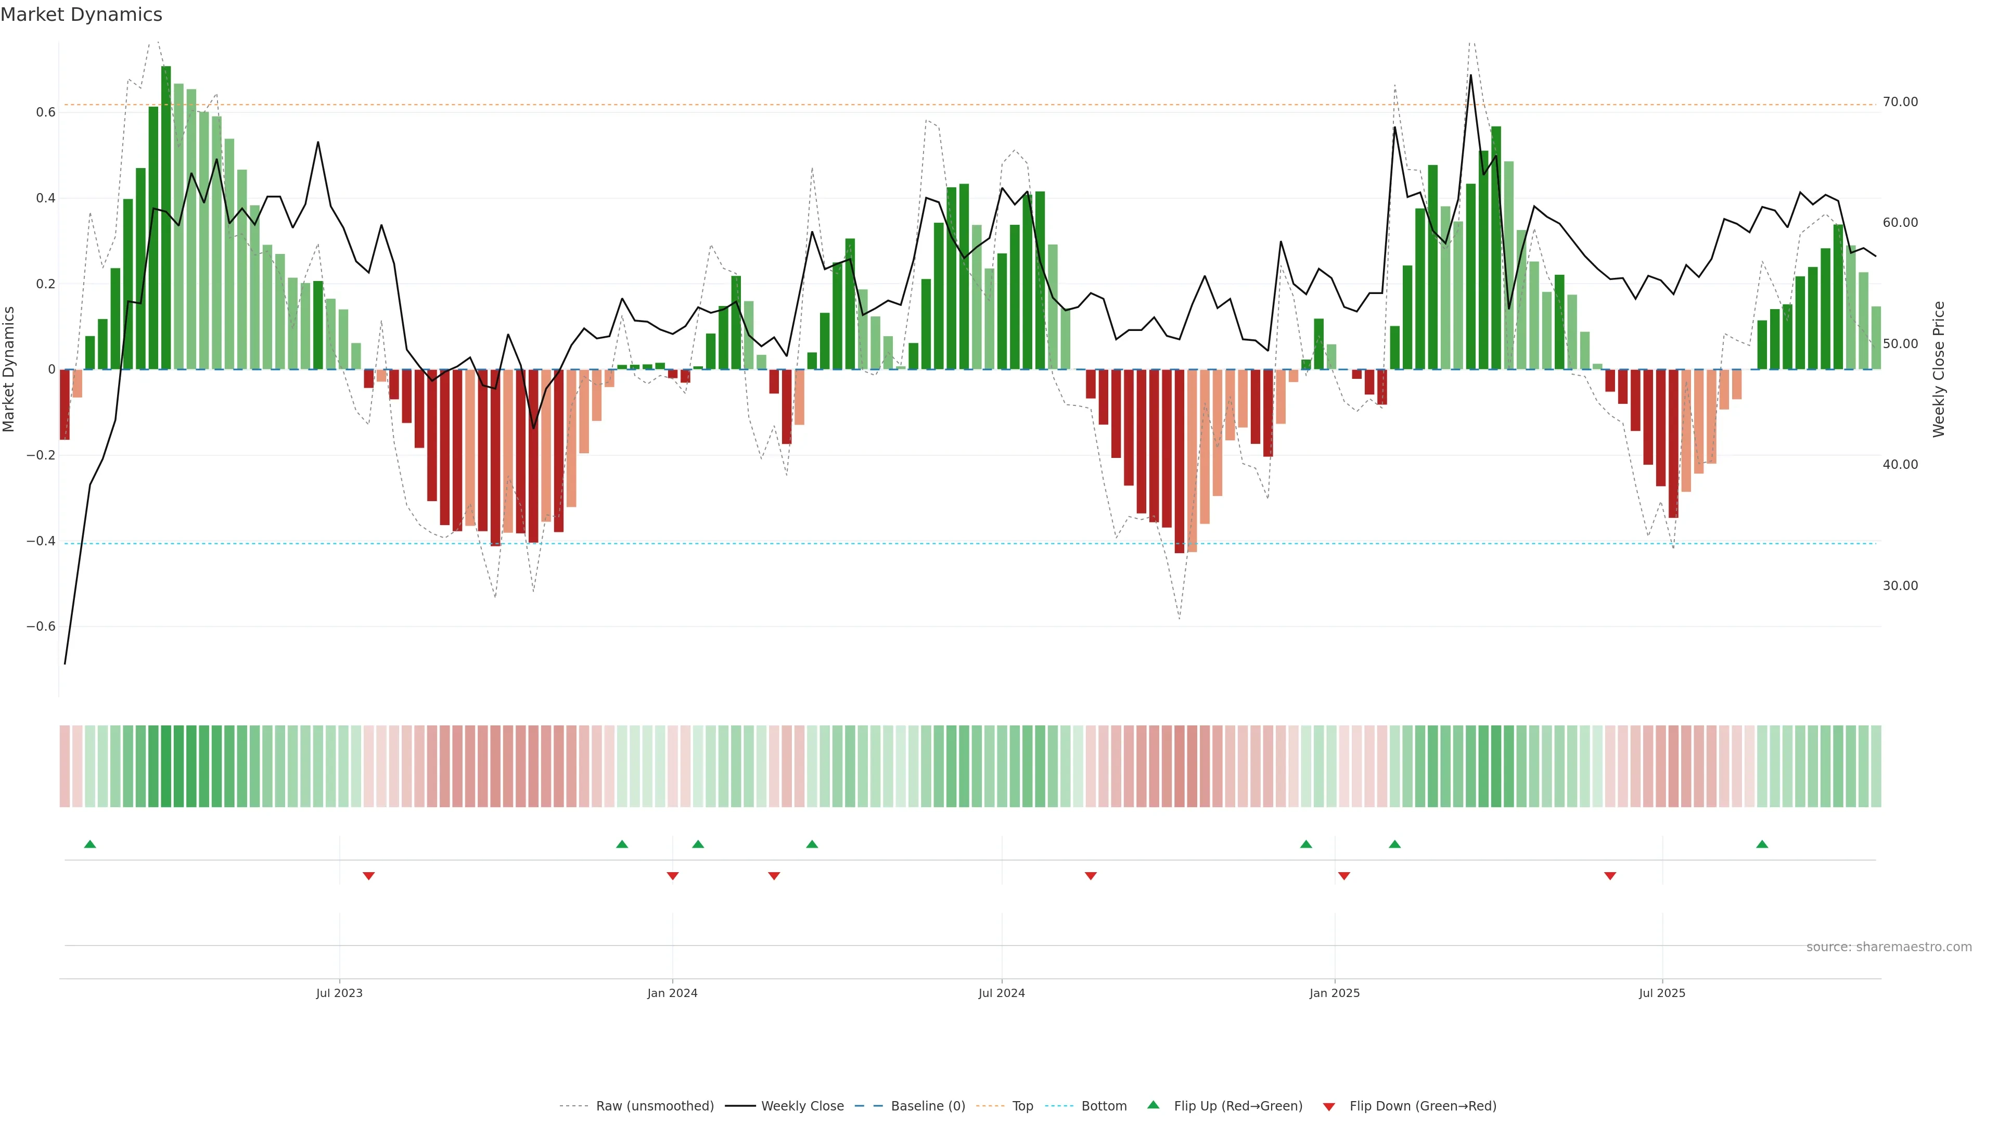Viewport: 1998px width, 1124px height.
Task: Click the 70.00 price axis tick label
Action: click(x=1900, y=103)
